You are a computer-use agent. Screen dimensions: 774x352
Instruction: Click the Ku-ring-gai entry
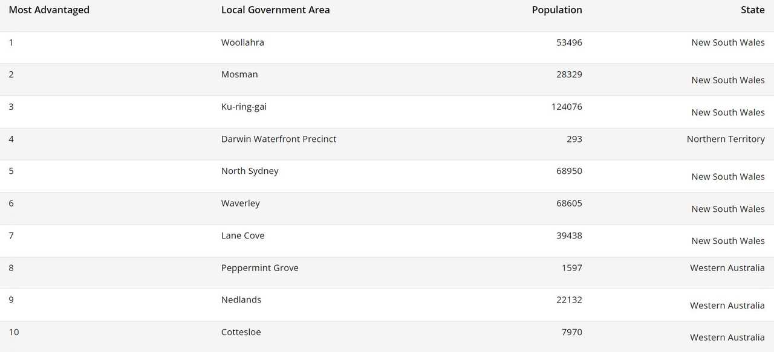[244, 107]
